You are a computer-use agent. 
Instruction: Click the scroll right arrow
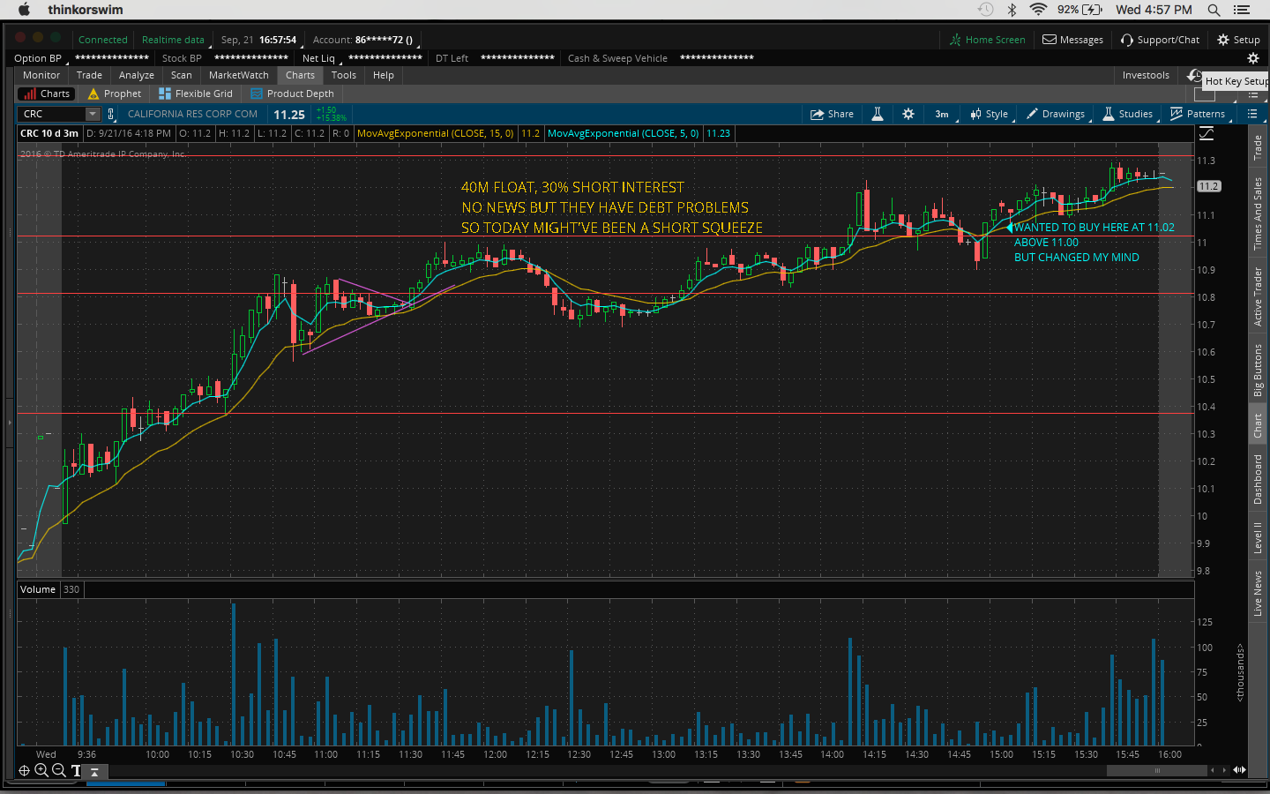[x=1223, y=770]
